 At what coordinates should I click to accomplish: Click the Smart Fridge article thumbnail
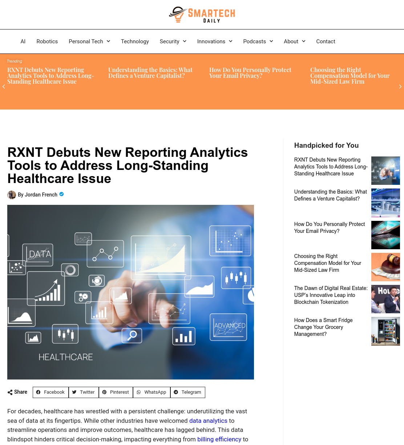(x=385, y=331)
